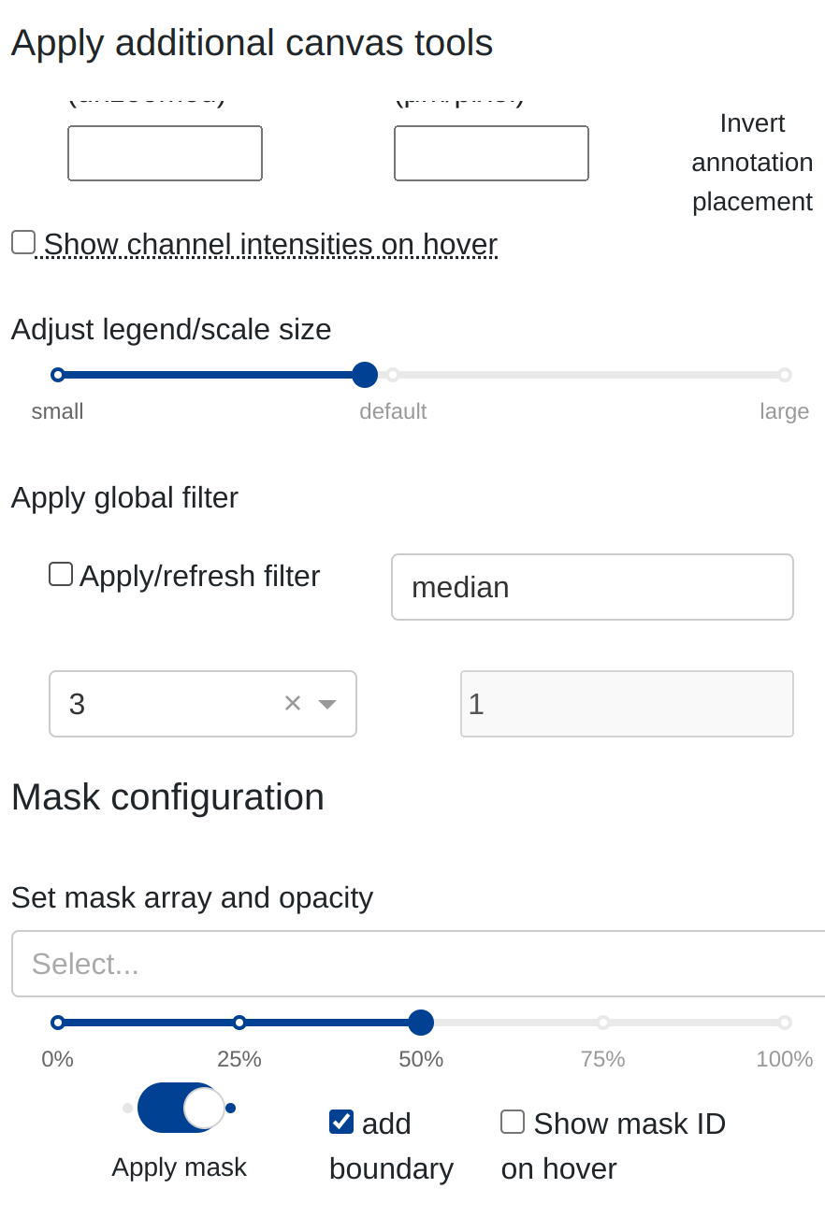The height and width of the screenshot is (1217, 825).
Task: Set legend size slider to large
Action: pos(785,375)
